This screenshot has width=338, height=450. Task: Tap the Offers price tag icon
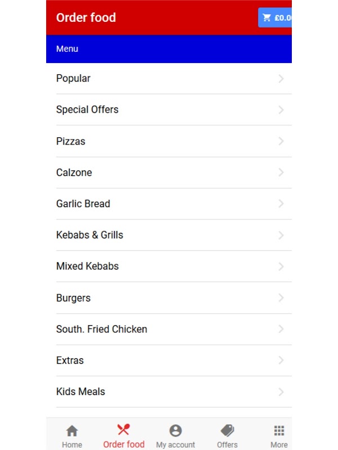click(x=228, y=430)
